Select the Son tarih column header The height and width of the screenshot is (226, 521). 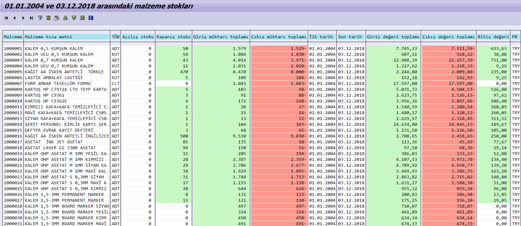351,37
